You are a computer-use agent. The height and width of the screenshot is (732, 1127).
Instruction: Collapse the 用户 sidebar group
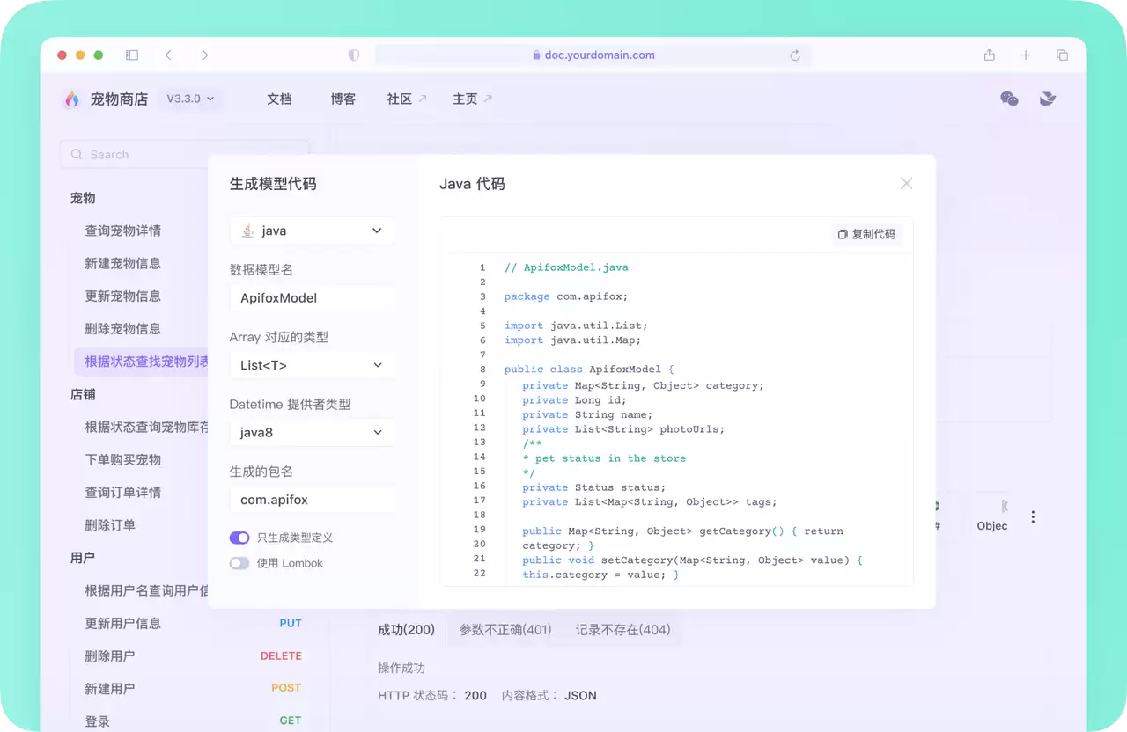(x=83, y=557)
